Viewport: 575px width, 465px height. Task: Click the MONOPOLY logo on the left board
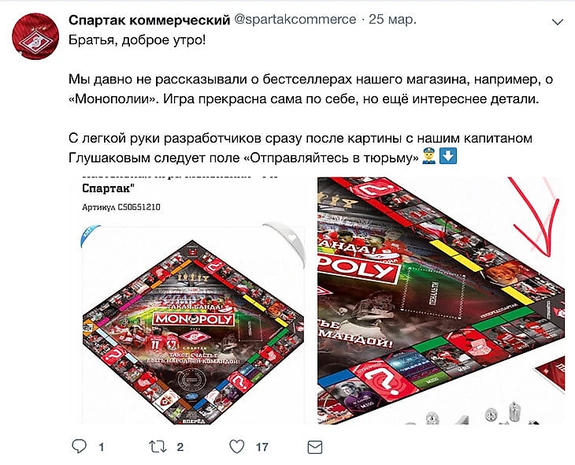pyautogui.click(x=193, y=318)
